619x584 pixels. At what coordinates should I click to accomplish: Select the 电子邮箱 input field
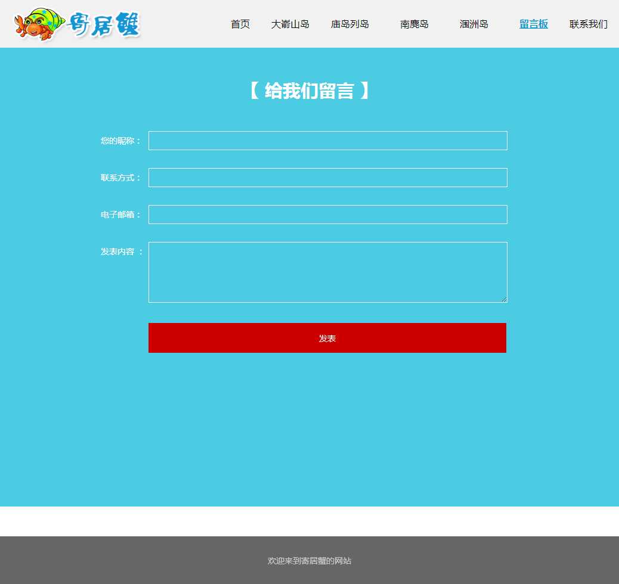pyautogui.click(x=327, y=215)
